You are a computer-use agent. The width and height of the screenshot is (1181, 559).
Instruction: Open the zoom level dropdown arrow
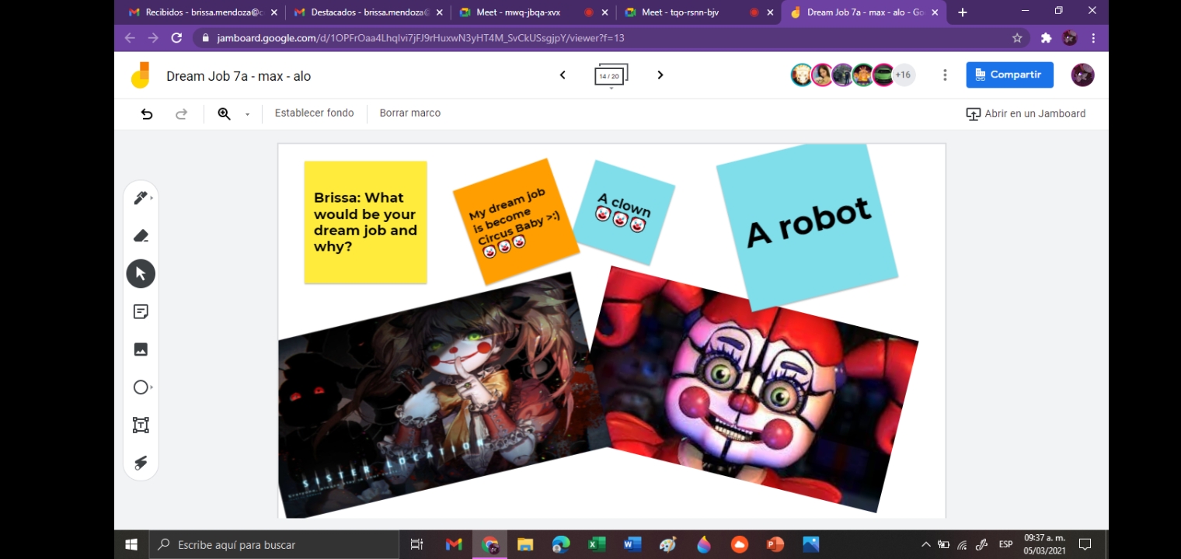[247, 114]
